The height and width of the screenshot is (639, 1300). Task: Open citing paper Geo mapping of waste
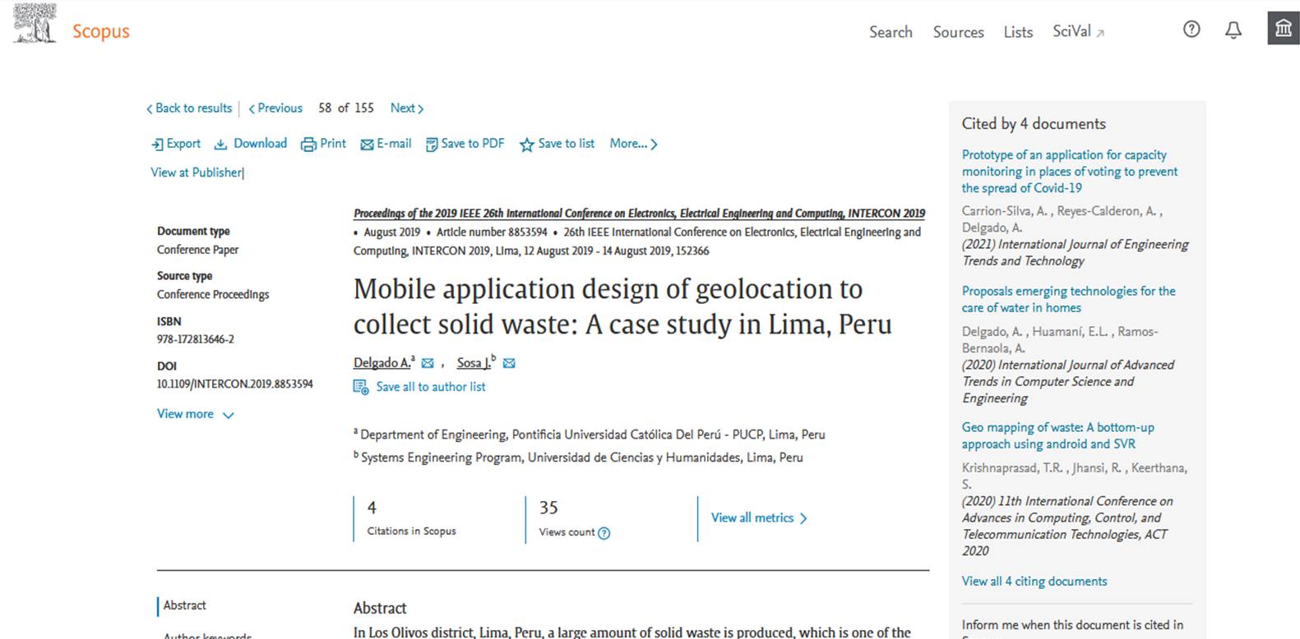pyautogui.click(x=1058, y=435)
